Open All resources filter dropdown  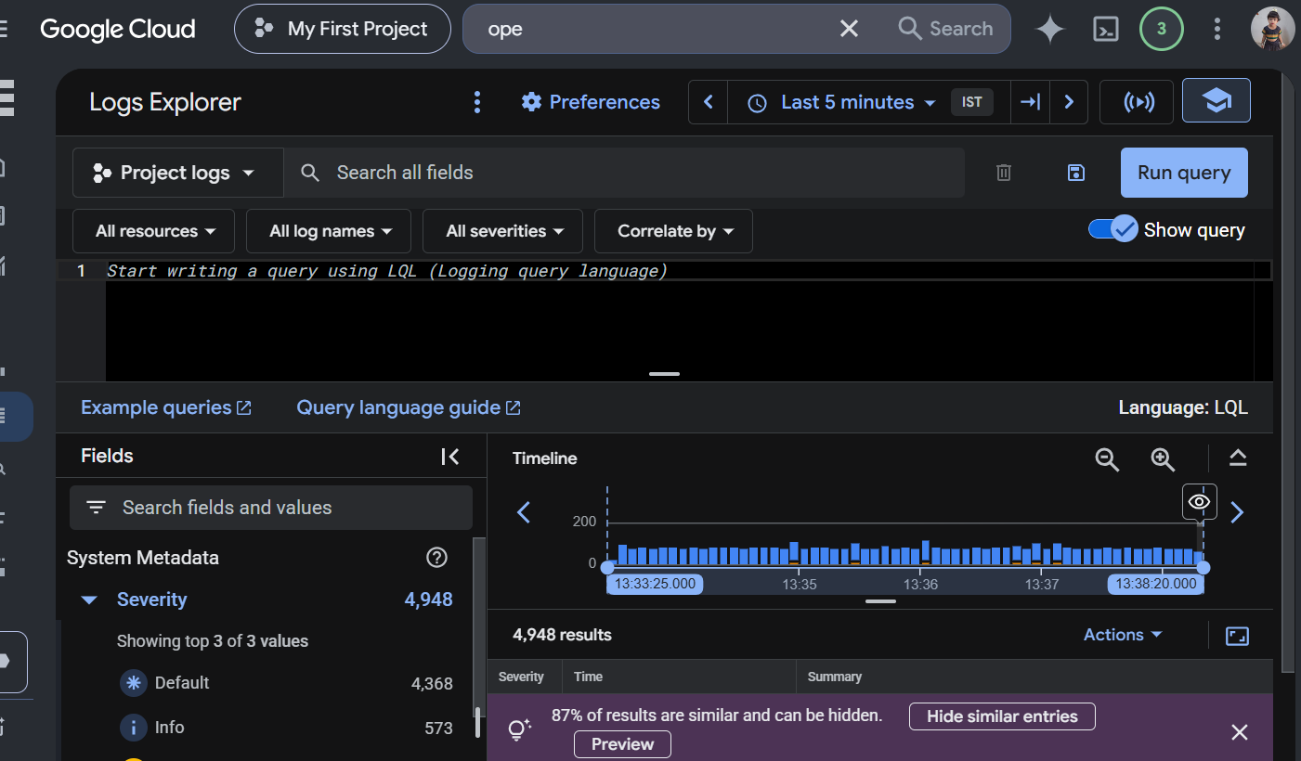154,231
